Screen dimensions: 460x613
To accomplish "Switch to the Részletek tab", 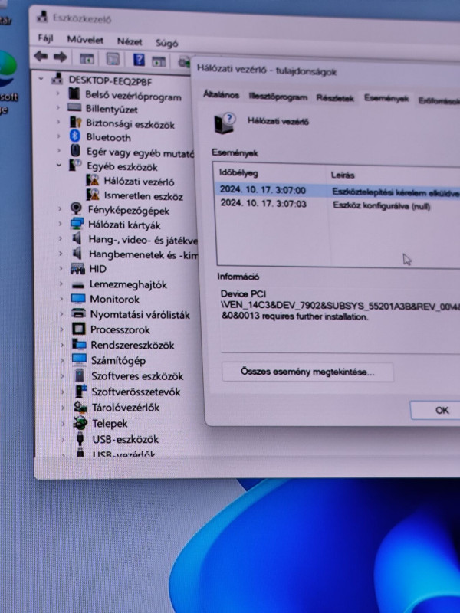I will click(335, 98).
